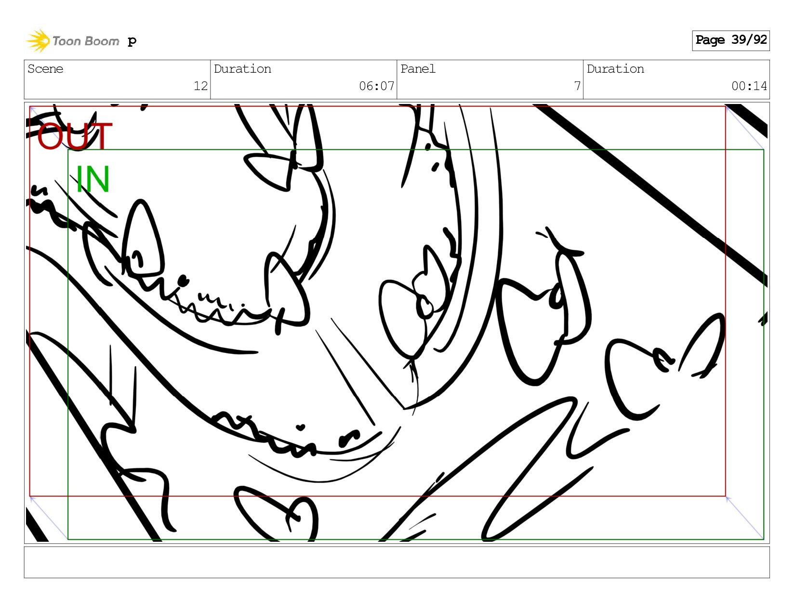Select the scene number 12

(200, 86)
